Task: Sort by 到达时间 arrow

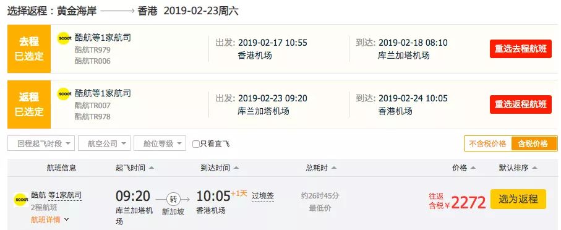Action: [x=236, y=168]
